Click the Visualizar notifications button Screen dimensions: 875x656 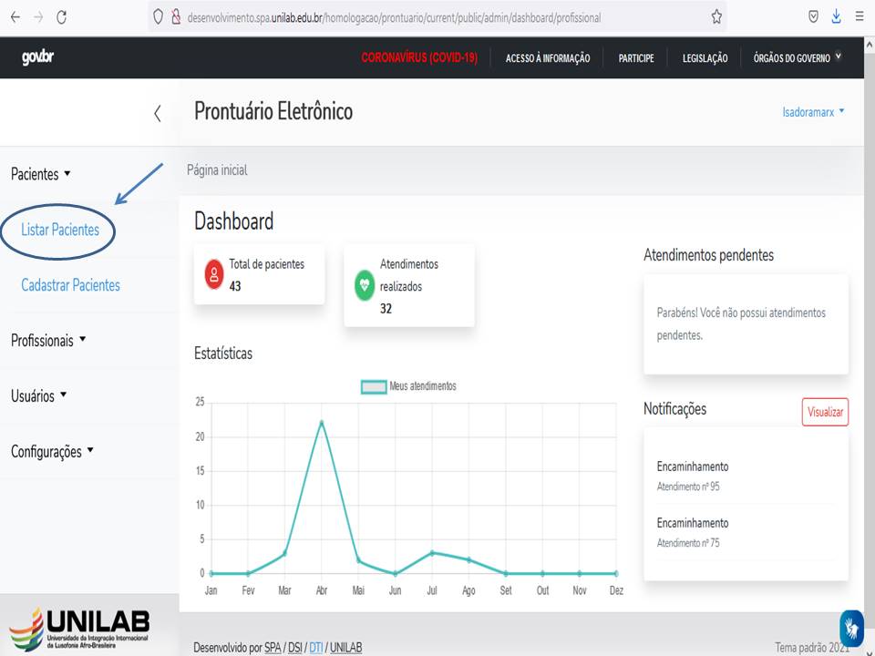[825, 412]
